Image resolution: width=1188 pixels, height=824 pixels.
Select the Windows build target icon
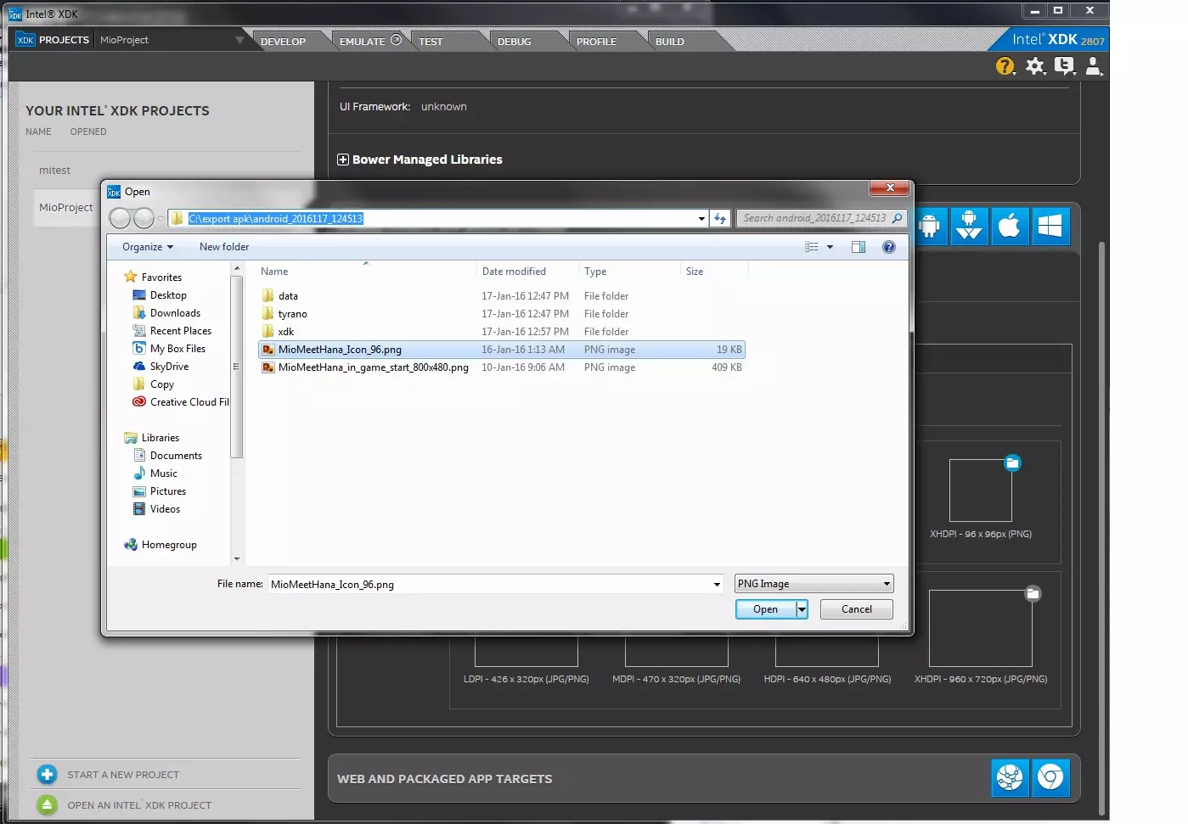click(1050, 227)
